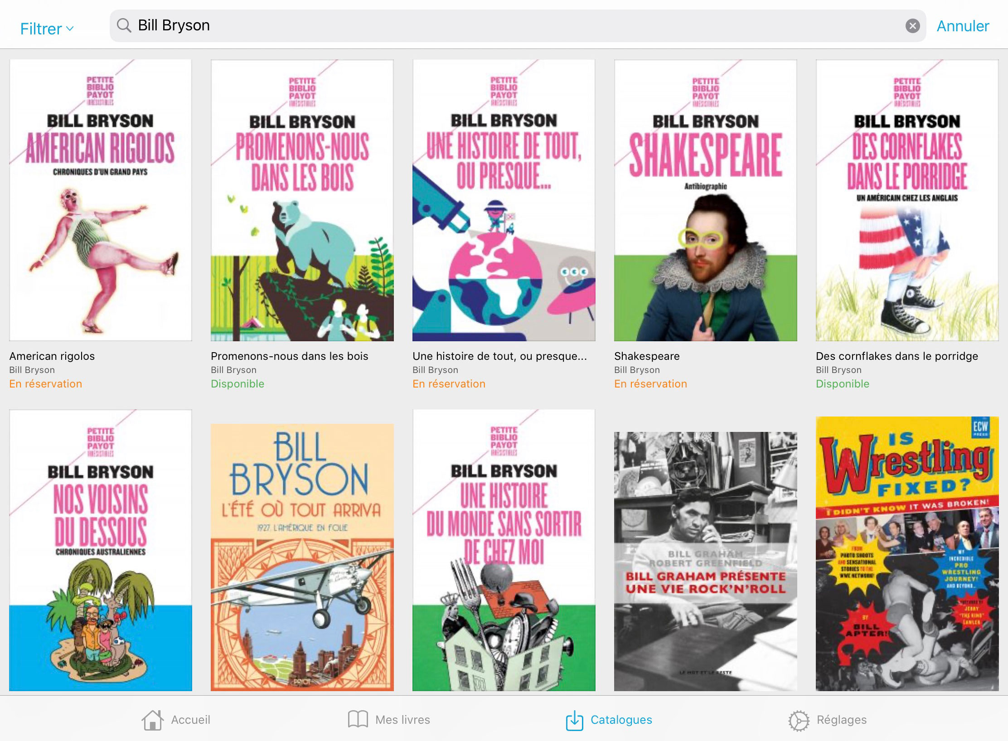Open the Filtrer dropdown
Screen dimensions: 1008x741
point(47,29)
